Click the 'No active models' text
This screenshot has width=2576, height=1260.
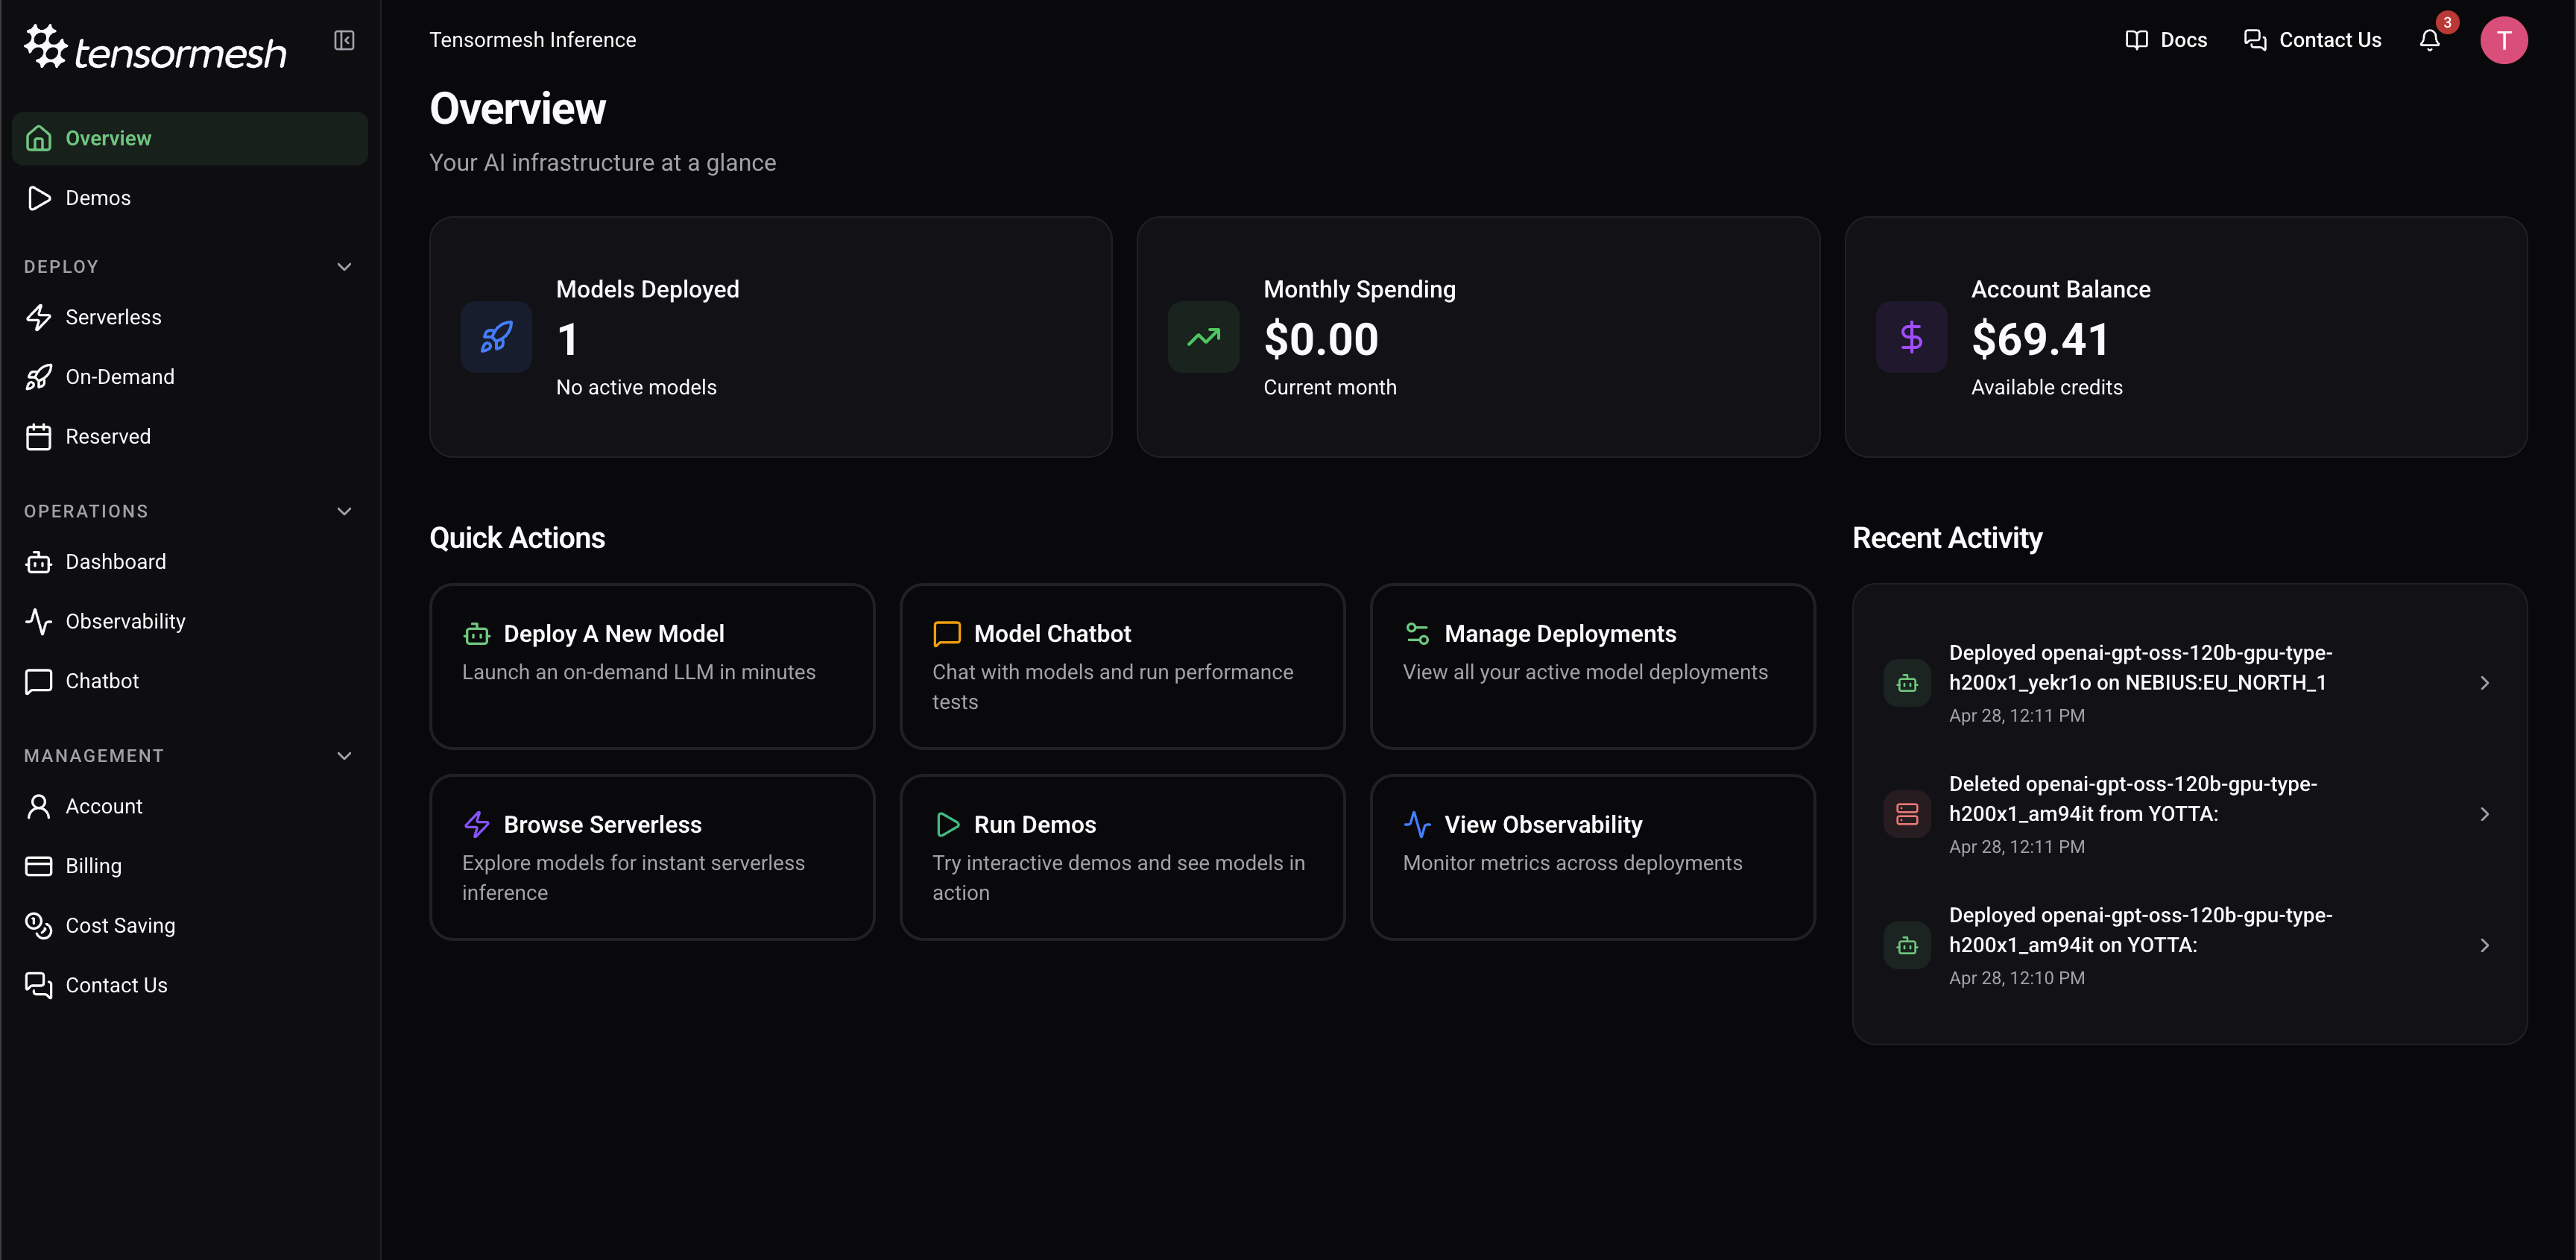pyautogui.click(x=636, y=387)
